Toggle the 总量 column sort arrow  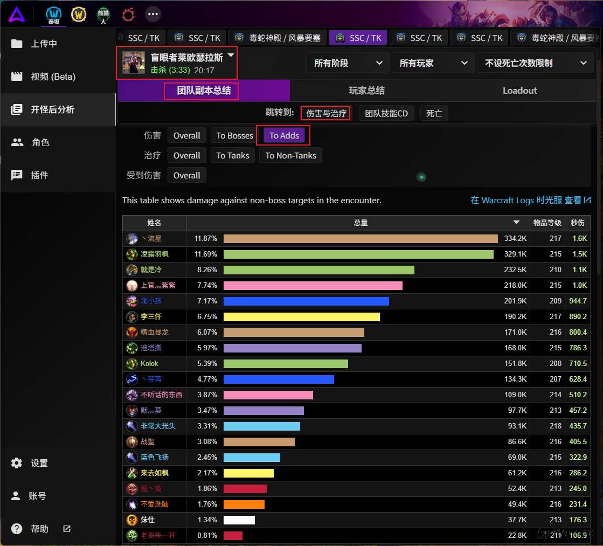(x=515, y=223)
